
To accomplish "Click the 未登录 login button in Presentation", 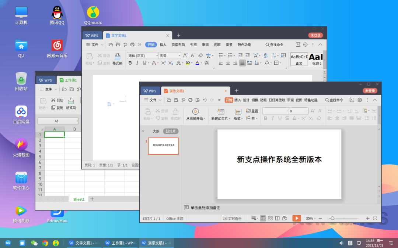I will (370, 91).
